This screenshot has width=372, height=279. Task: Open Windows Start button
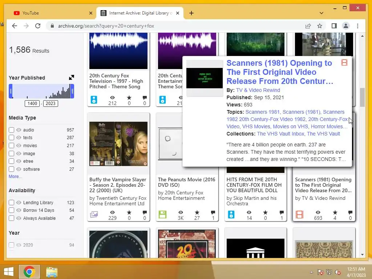click(9, 272)
